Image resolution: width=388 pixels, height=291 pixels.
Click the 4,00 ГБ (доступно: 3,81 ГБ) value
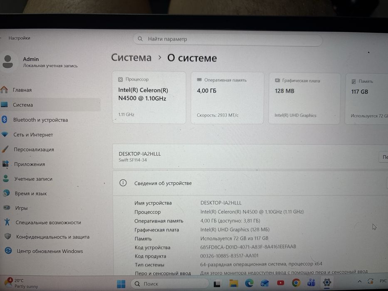230,220
